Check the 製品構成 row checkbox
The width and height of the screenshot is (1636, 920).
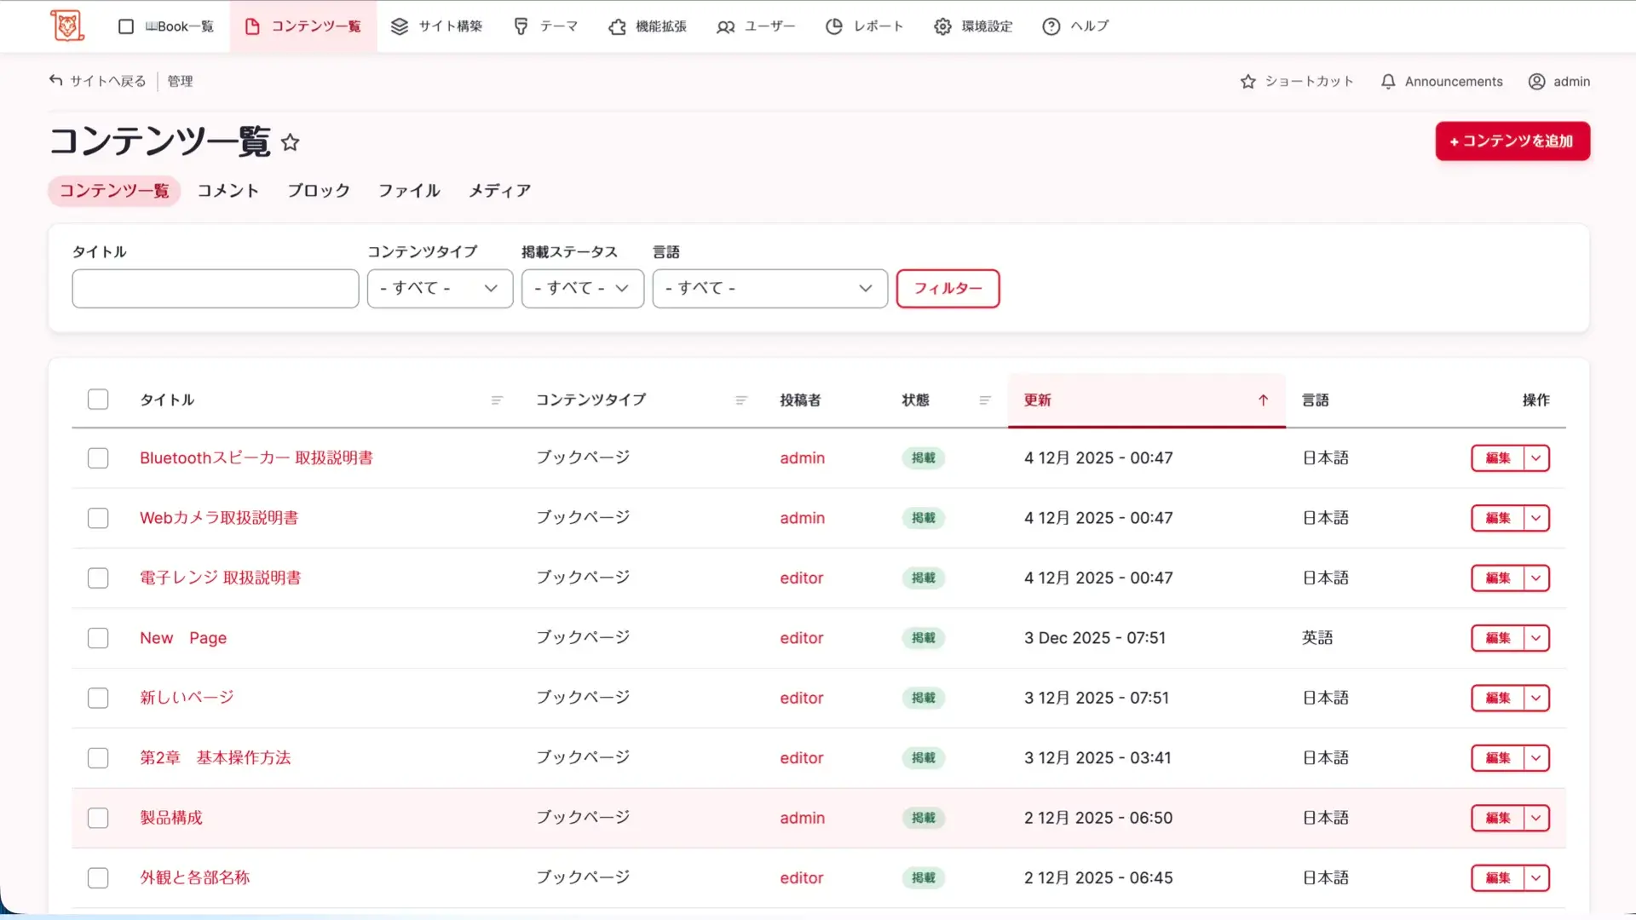pos(98,818)
